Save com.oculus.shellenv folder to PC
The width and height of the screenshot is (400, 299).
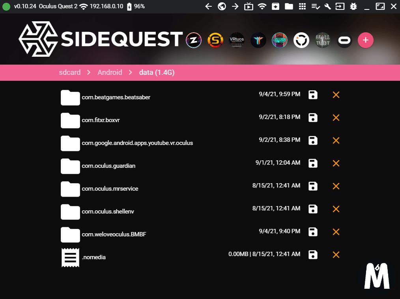point(313,209)
